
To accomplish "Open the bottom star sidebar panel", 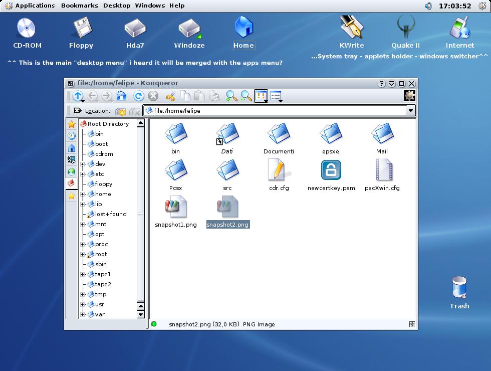I will click(x=72, y=196).
